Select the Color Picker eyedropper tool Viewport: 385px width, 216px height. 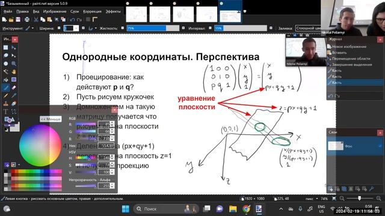[14, 96]
